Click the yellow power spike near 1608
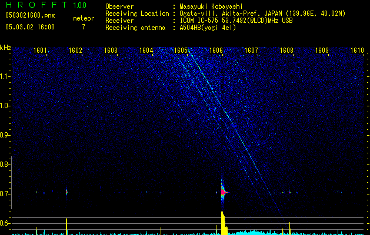The image size is (370, 235). pyautogui.click(x=289, y=228)
